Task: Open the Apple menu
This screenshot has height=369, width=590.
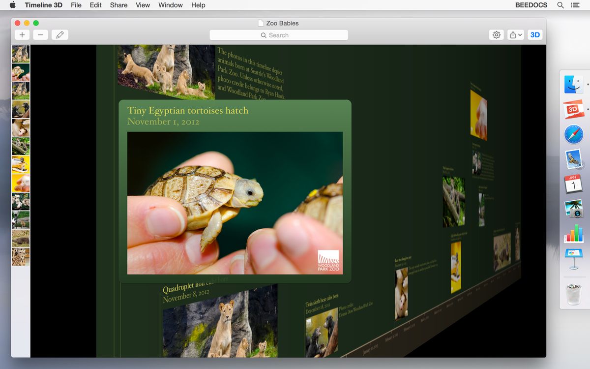Action: pyautogui.click(x=13, y=5)
